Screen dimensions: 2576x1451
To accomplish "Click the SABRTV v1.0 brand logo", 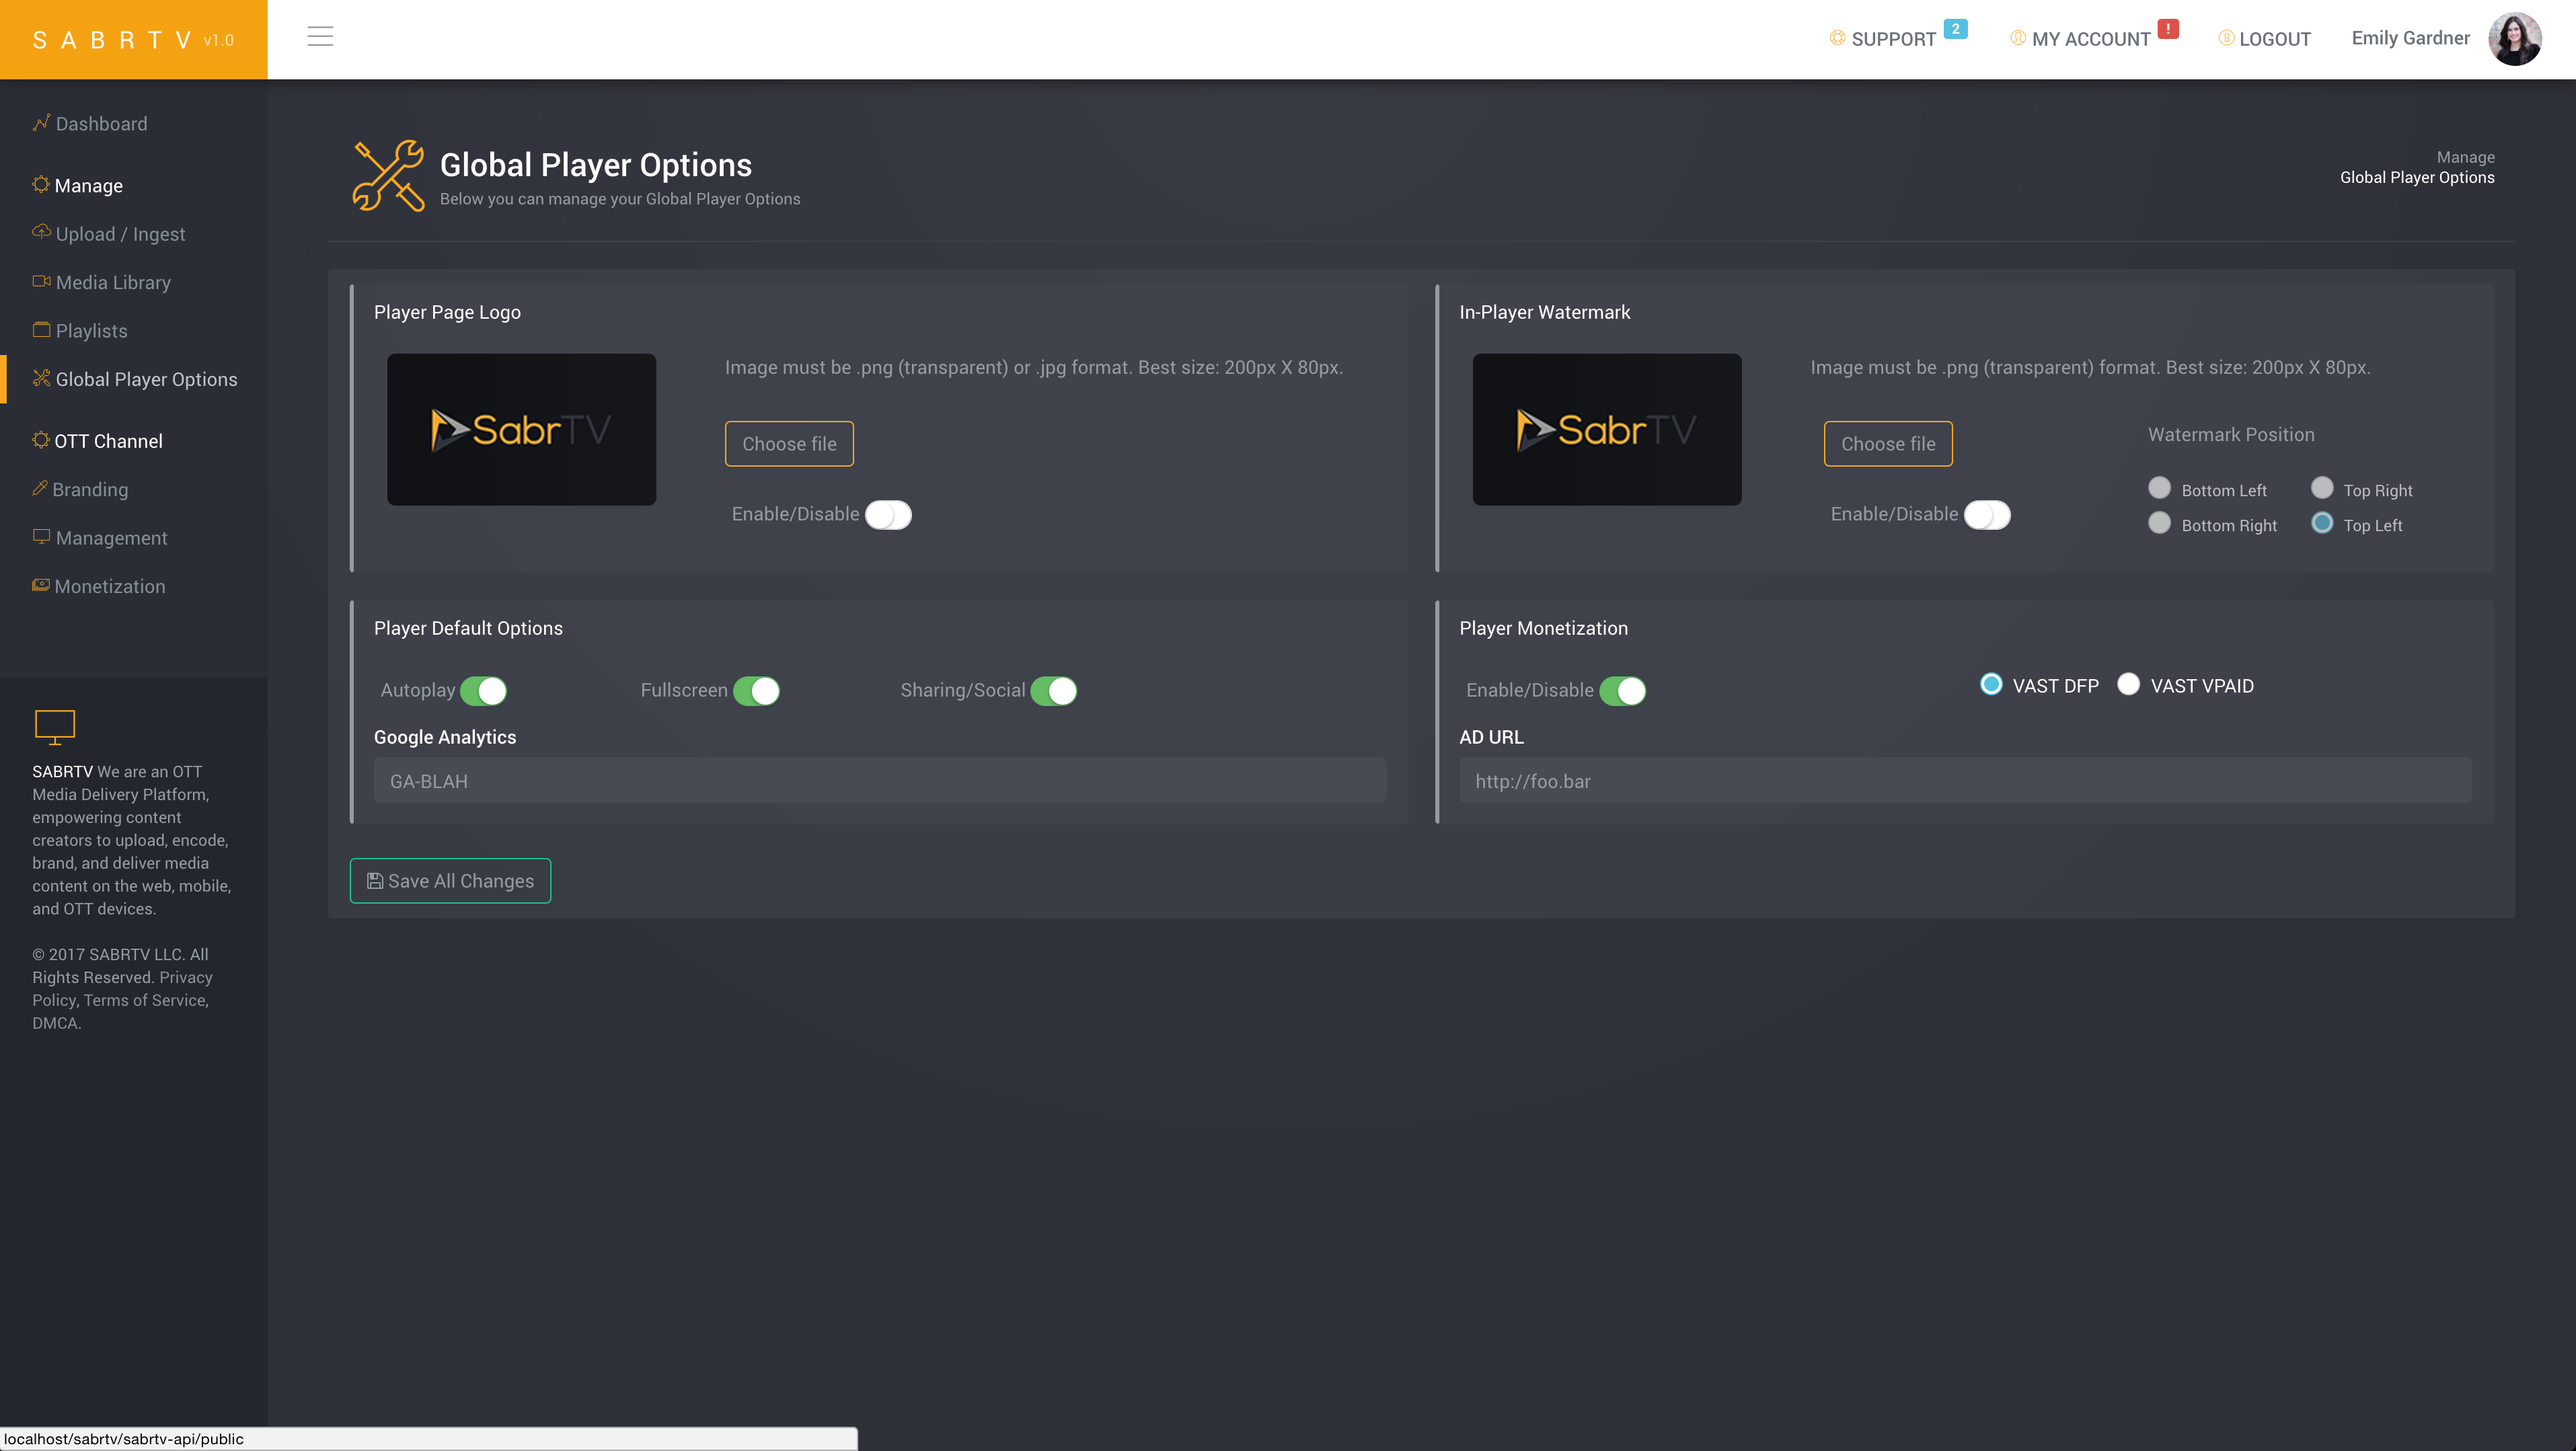I will click(133, 40).
